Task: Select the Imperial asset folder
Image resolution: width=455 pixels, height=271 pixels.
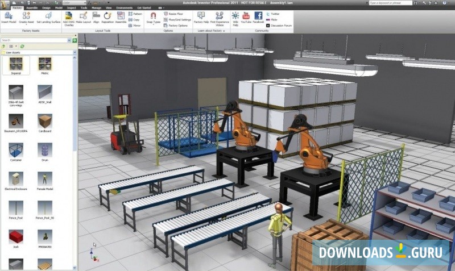Action: (x=16, y=66)
